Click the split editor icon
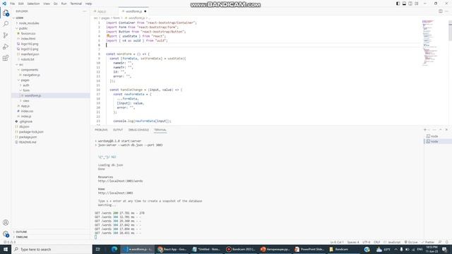Image resolution: width=452 pixels, height=254 pixels. pyautogui.click(x=441, y=11)
